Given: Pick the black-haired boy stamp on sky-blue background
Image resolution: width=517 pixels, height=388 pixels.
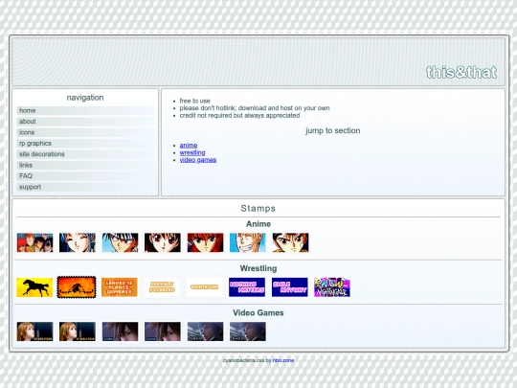Looking at the screenshot, I should [x=120, y=242].
